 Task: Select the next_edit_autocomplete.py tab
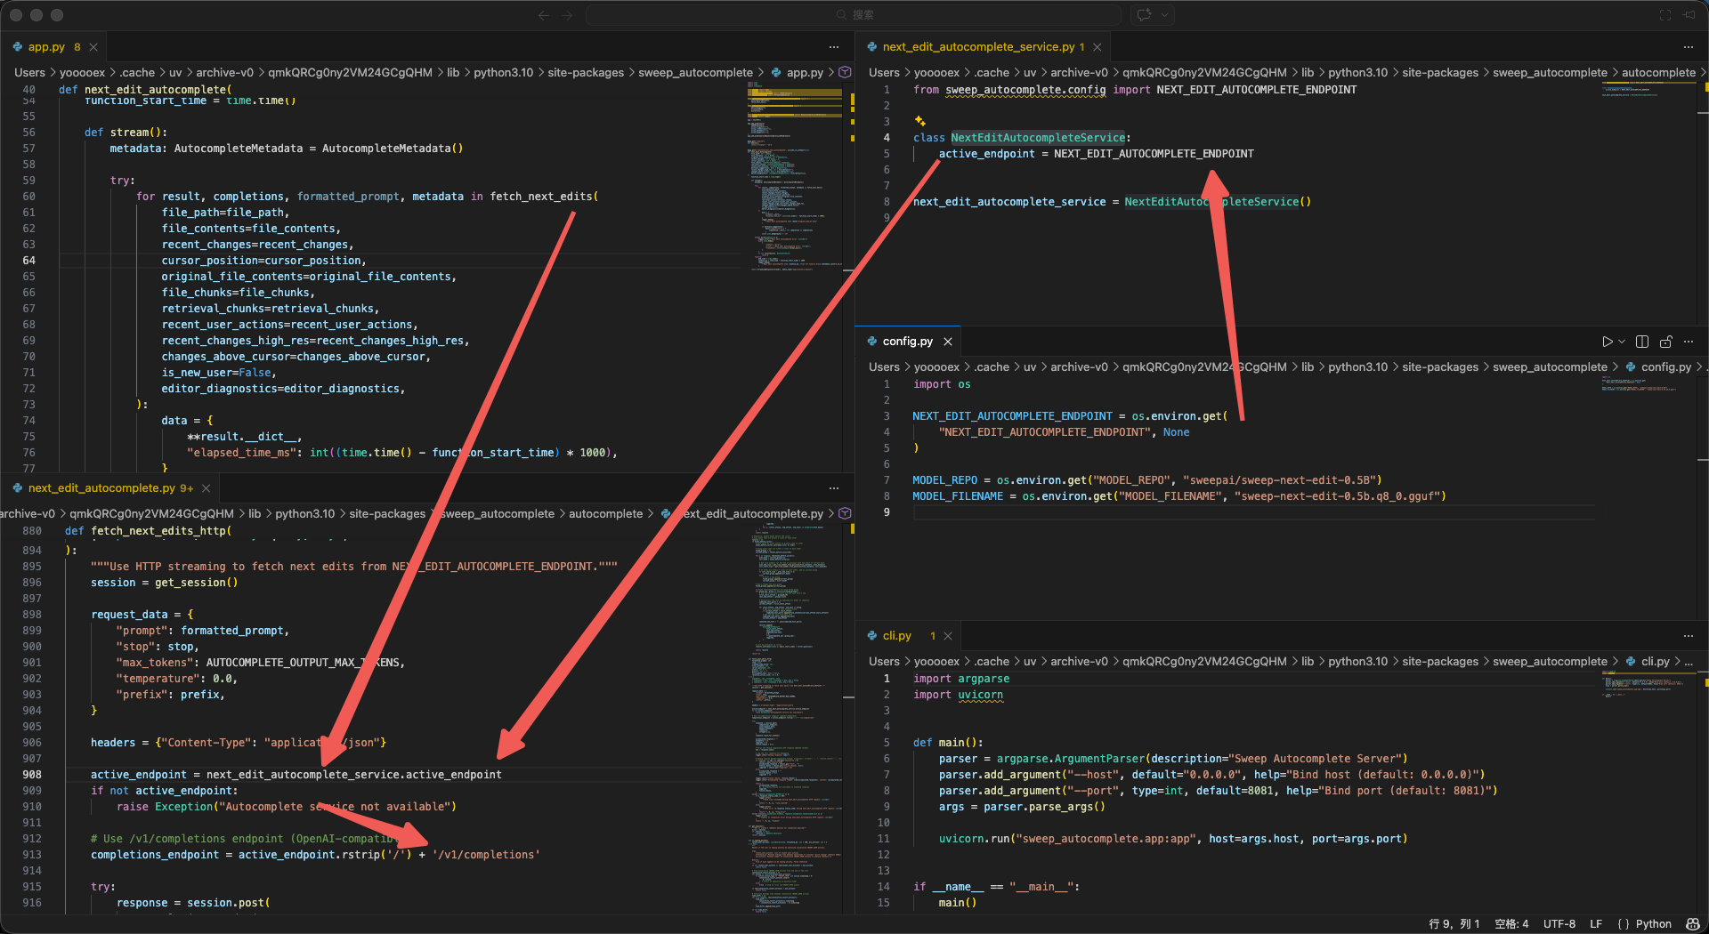coord(101,488)
